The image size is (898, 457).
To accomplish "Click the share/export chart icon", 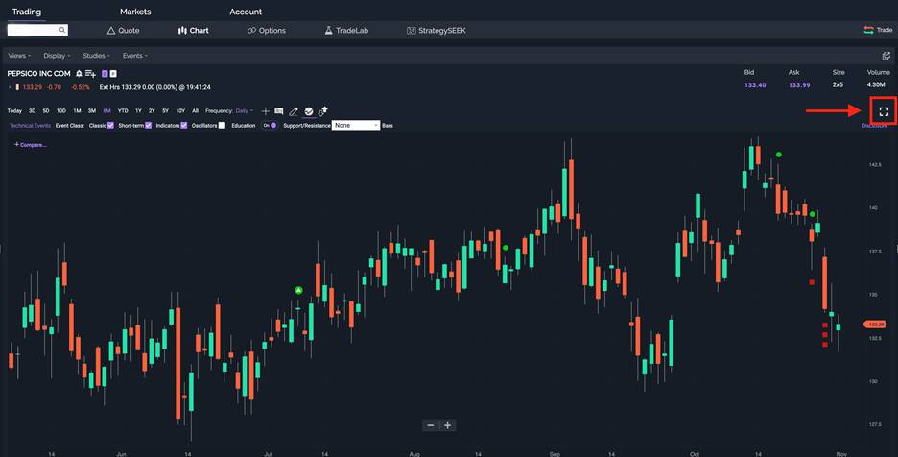I will point(323,110).
